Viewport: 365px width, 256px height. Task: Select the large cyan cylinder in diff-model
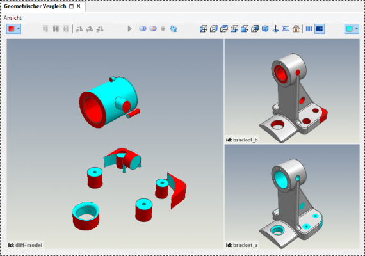108,102
